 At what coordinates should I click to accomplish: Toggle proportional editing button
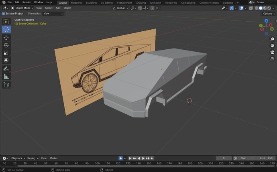pyautogui.click(x=152, y=8)
